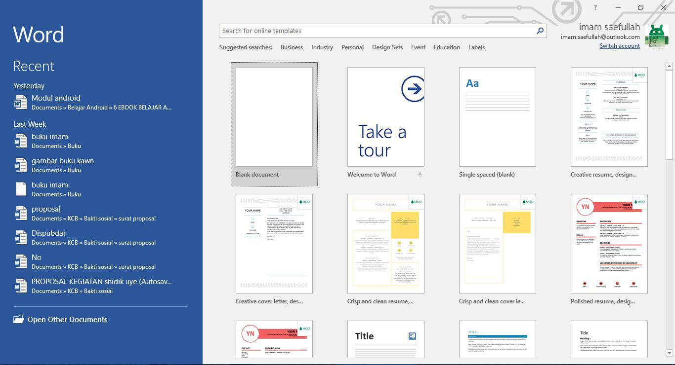675x365 pixels.
Task: Select the Industry suggested search
Action: tap(322, 47)
